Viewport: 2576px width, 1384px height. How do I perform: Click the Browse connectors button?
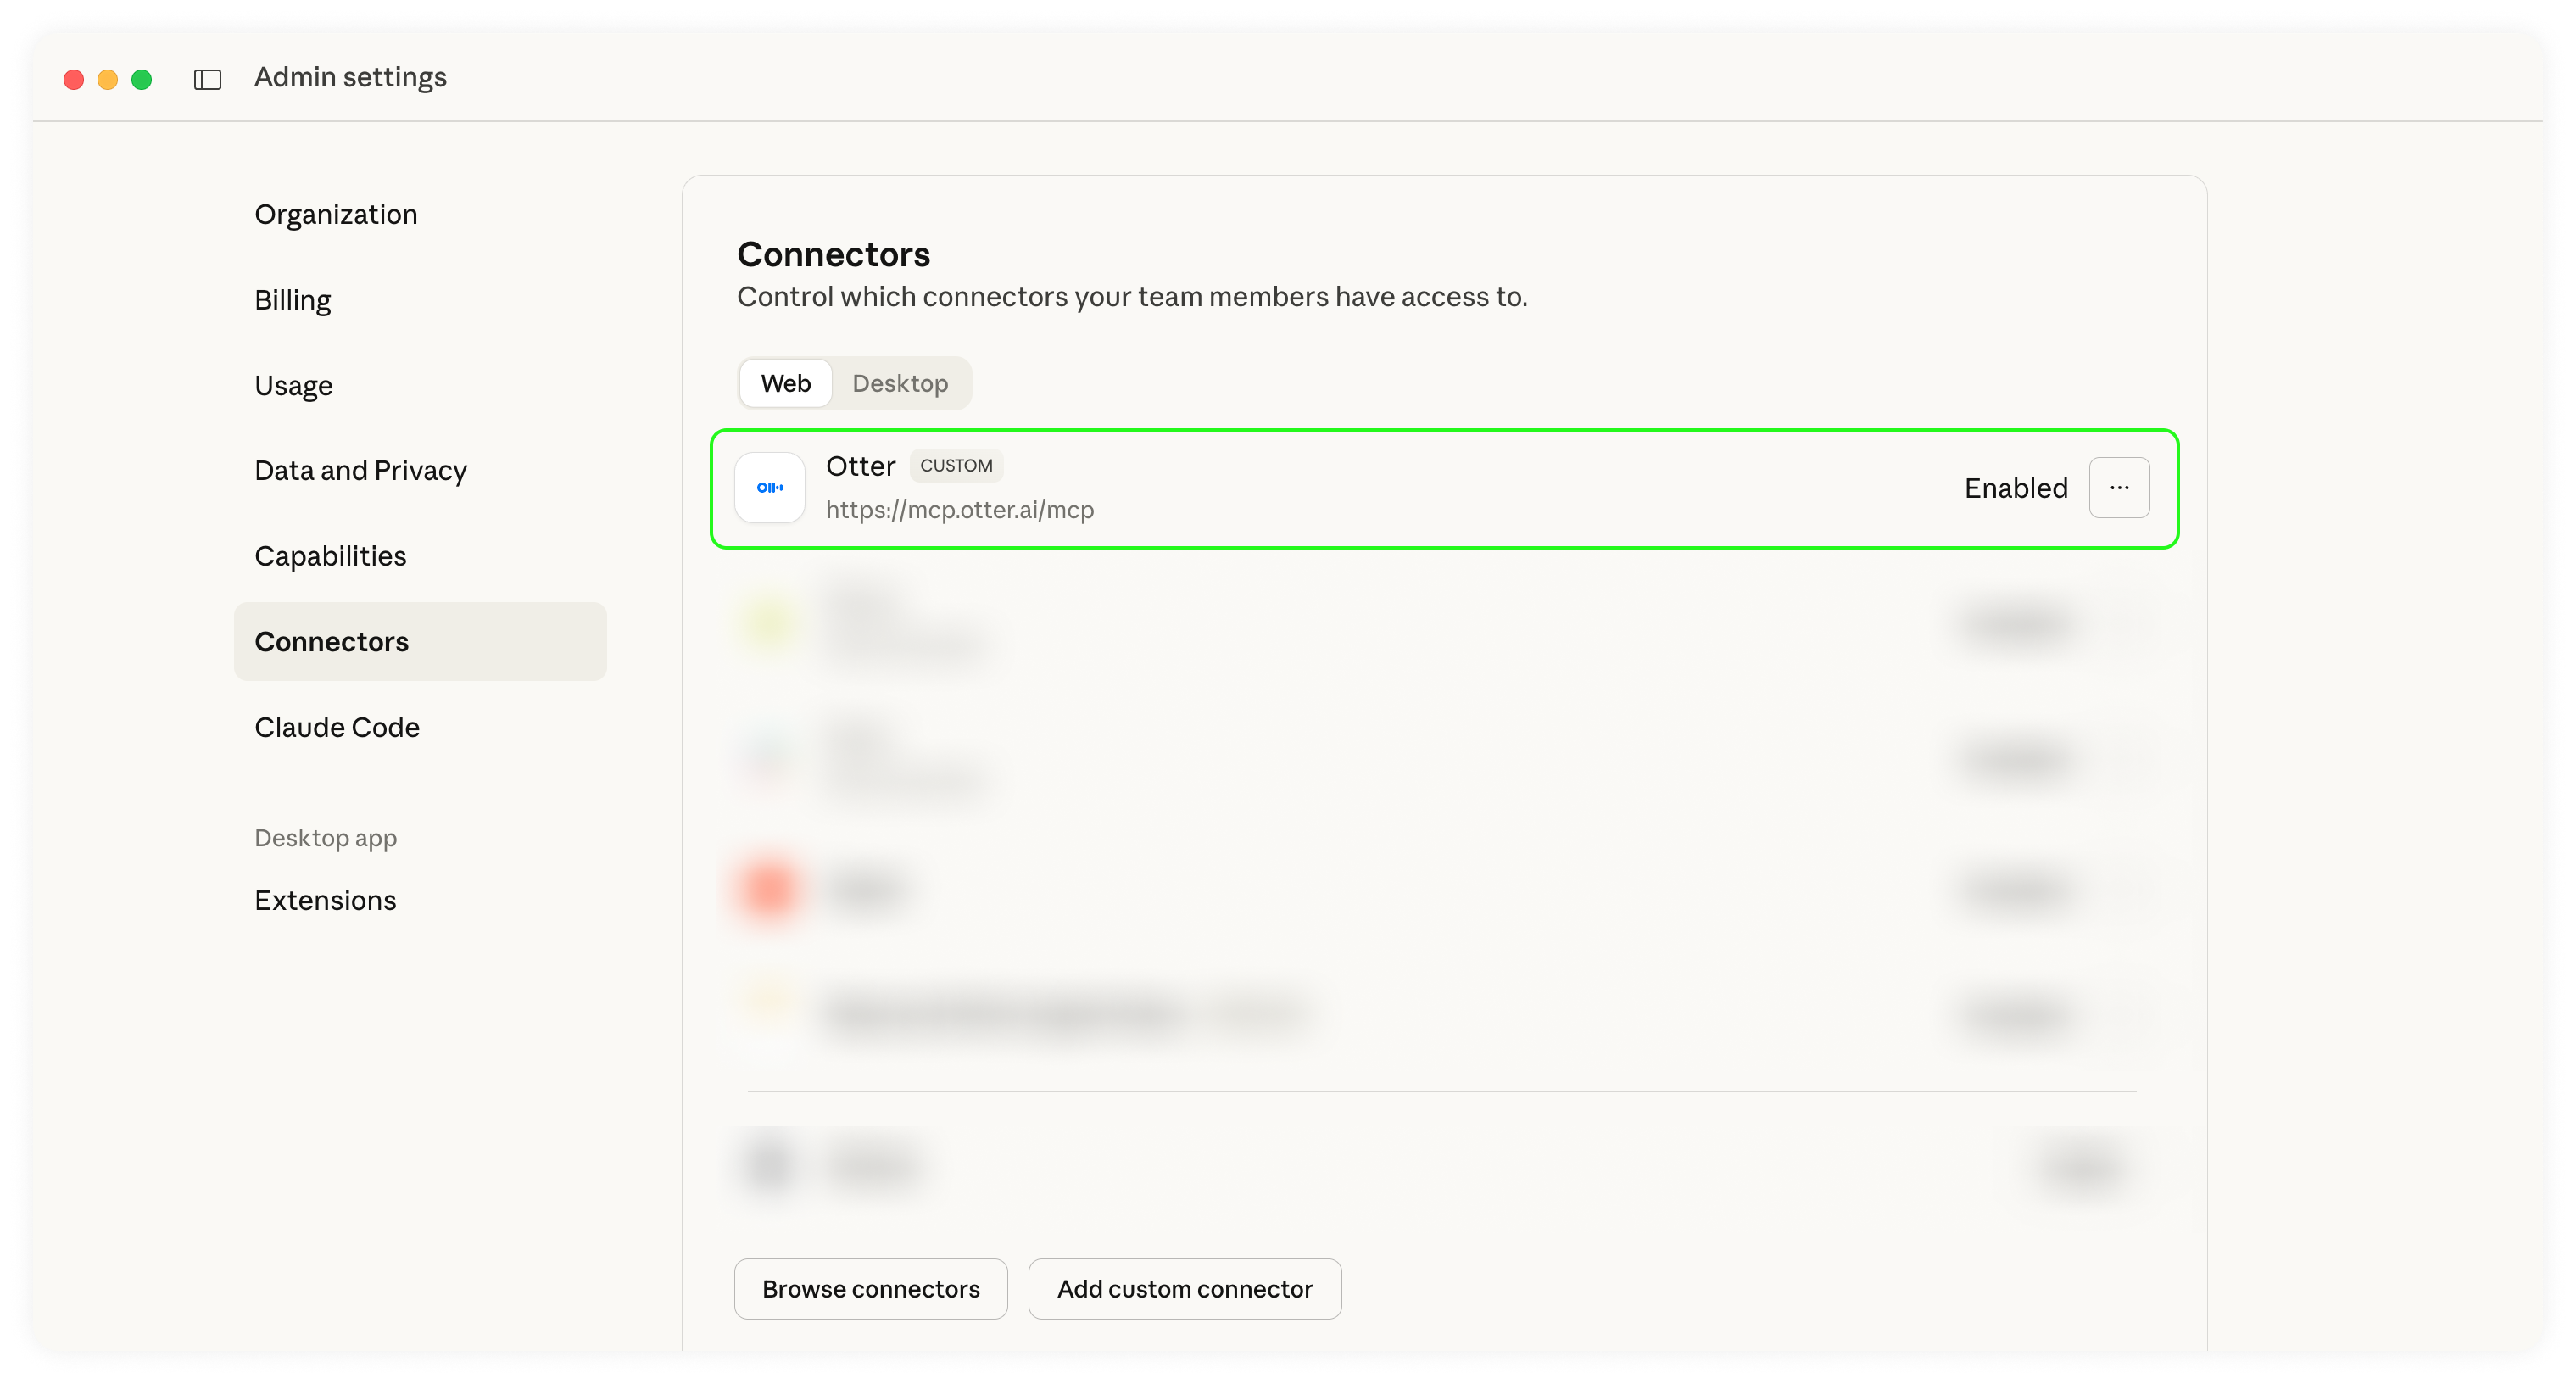[x=870, y=1289]
